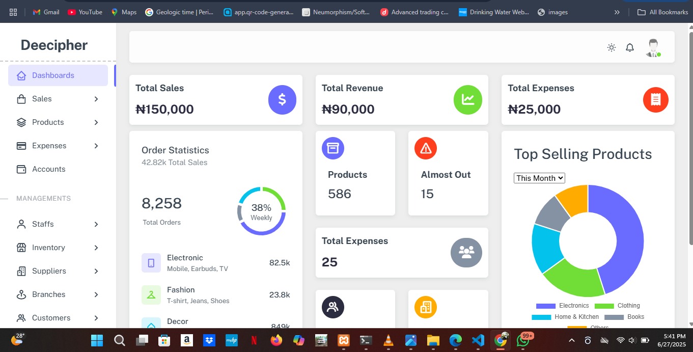Toggle the light/dark theme sun icon
Image resolution: width=693 pixels, height=352 pixels.
tap(611, 47)
